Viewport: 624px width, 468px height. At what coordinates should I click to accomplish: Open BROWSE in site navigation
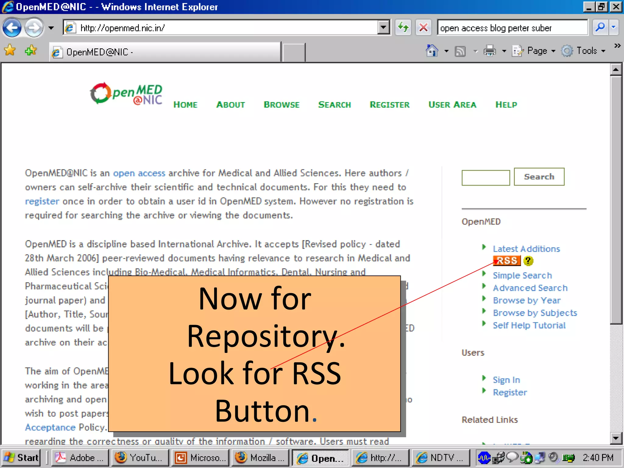click(282, 105)
